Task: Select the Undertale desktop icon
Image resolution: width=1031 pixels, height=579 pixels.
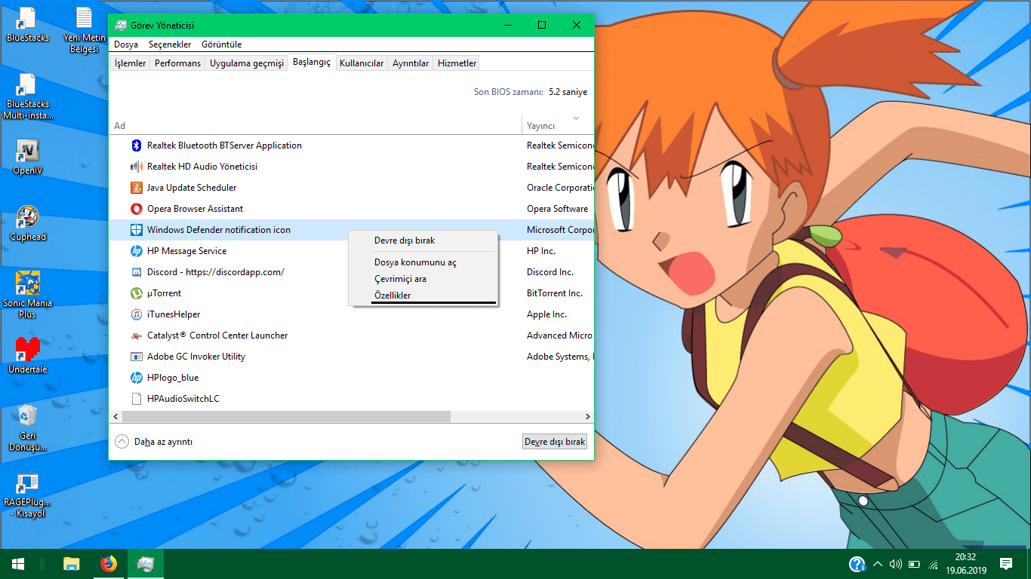Action: tap(28, 351)
